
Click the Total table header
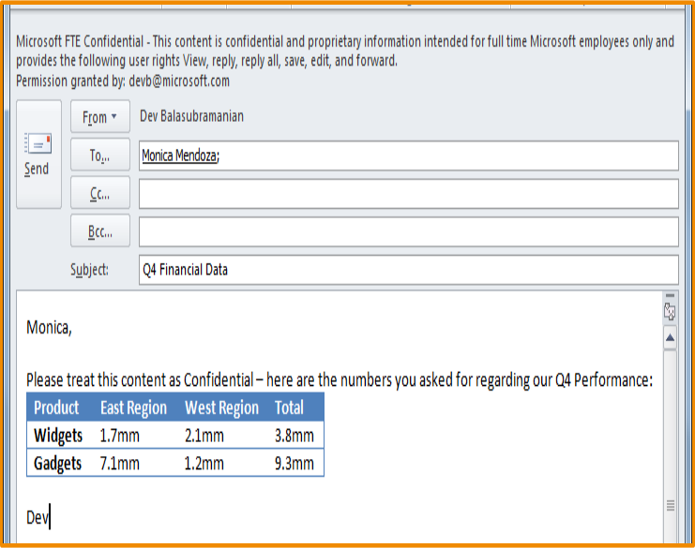point(289,407)
